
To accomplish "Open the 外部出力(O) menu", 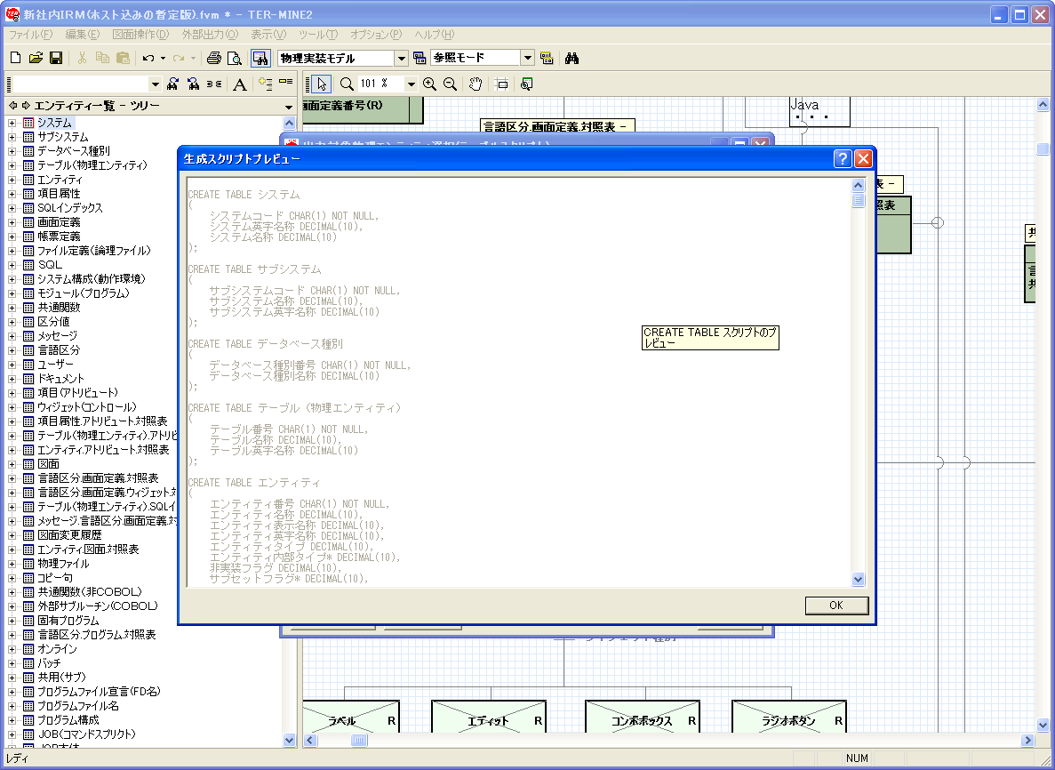I will [x=209, y=35].
